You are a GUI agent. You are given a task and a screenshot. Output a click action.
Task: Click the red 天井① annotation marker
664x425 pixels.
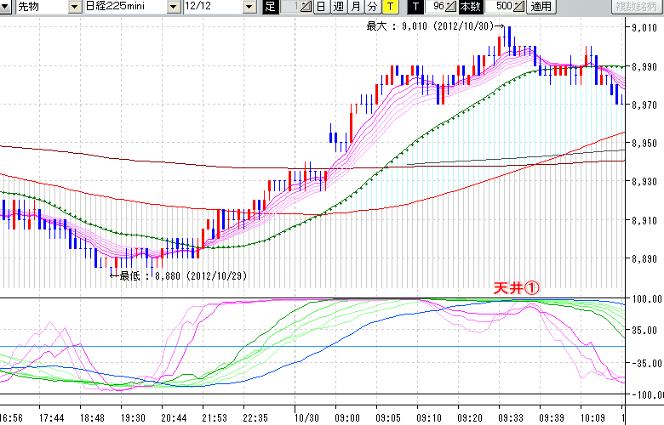point(517,289)
